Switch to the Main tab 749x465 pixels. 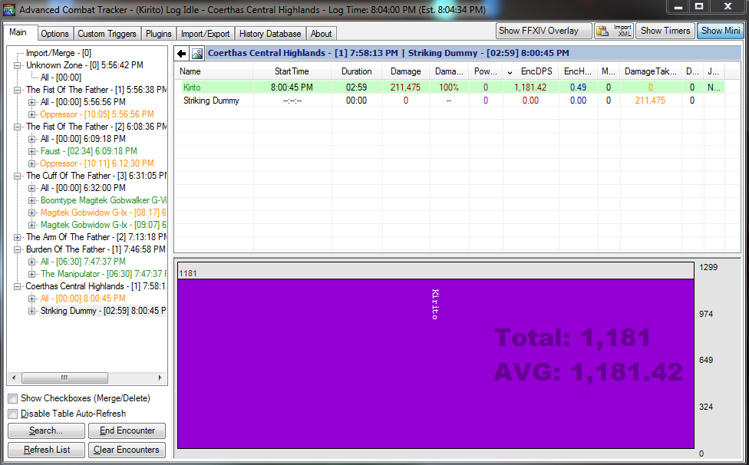[x=18, y=32]
